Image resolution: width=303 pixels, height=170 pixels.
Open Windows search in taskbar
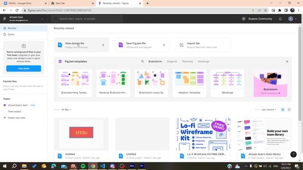(14, 166)
